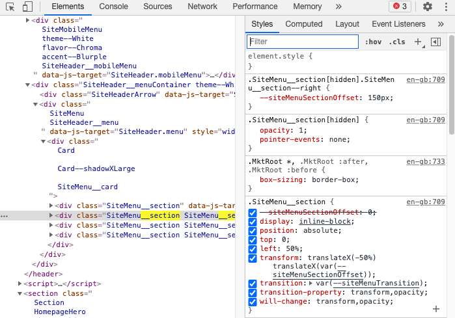Uncheck the --siteMenuSectionOffset: 0 property
The width and height of the screenshot is (455, 318).
pyautogui.click(x=253, y=213)
